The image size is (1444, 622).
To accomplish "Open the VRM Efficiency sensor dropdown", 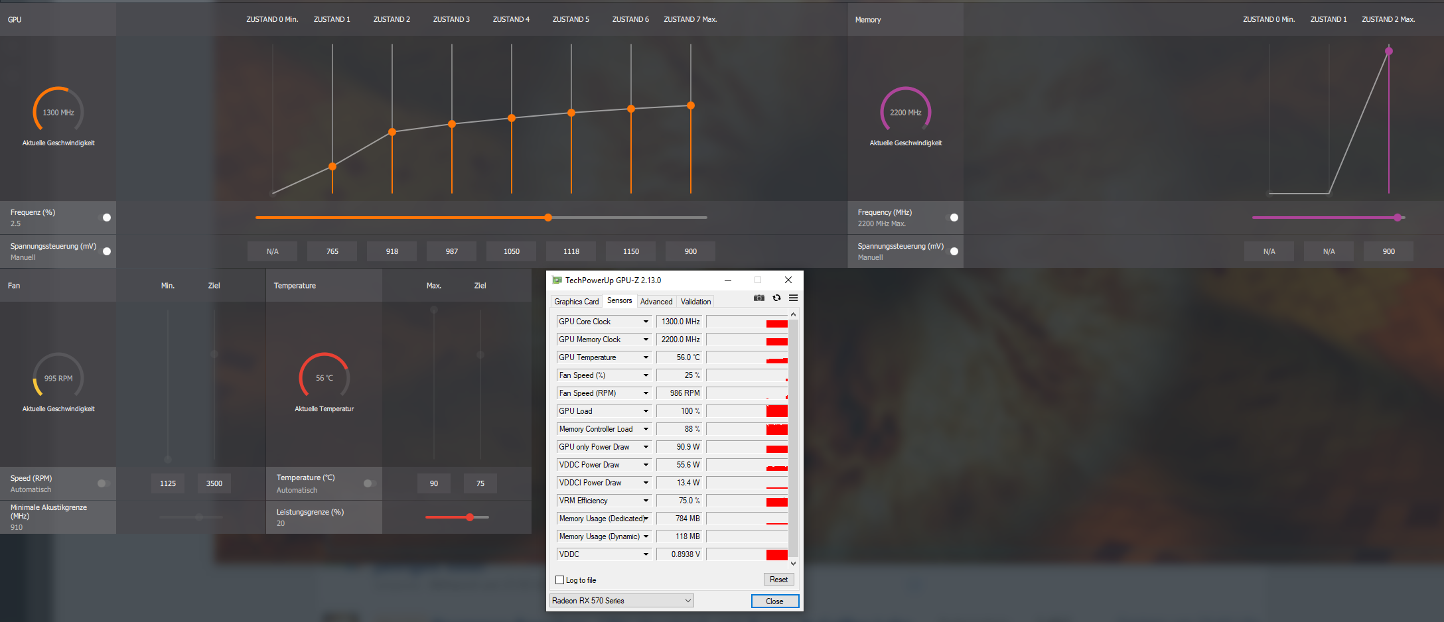I will (646, 501).
